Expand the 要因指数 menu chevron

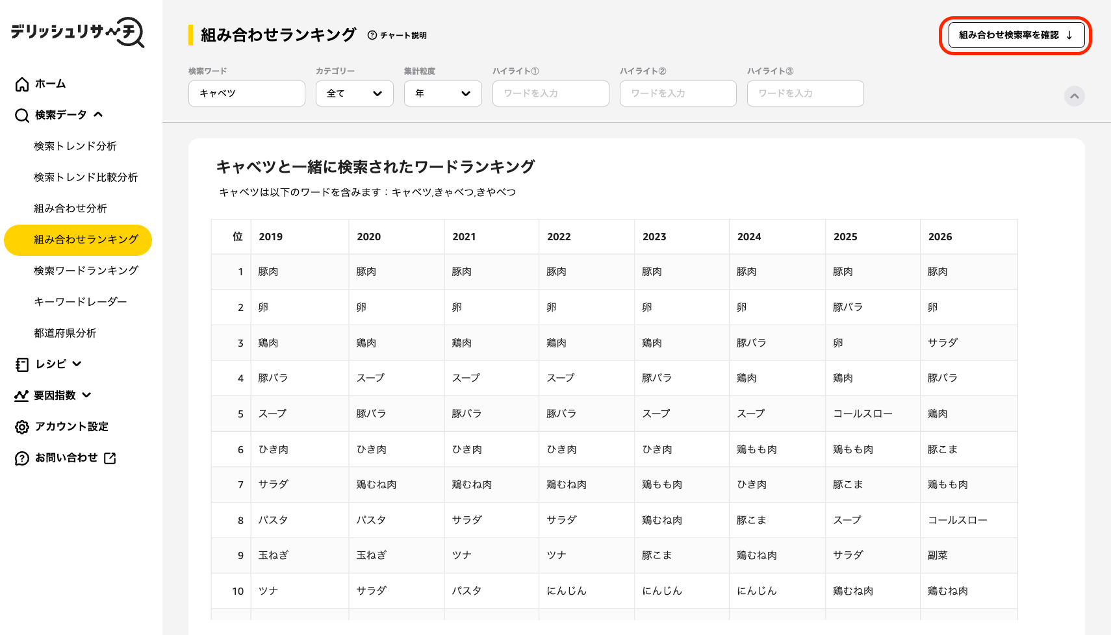pos(87,395)
